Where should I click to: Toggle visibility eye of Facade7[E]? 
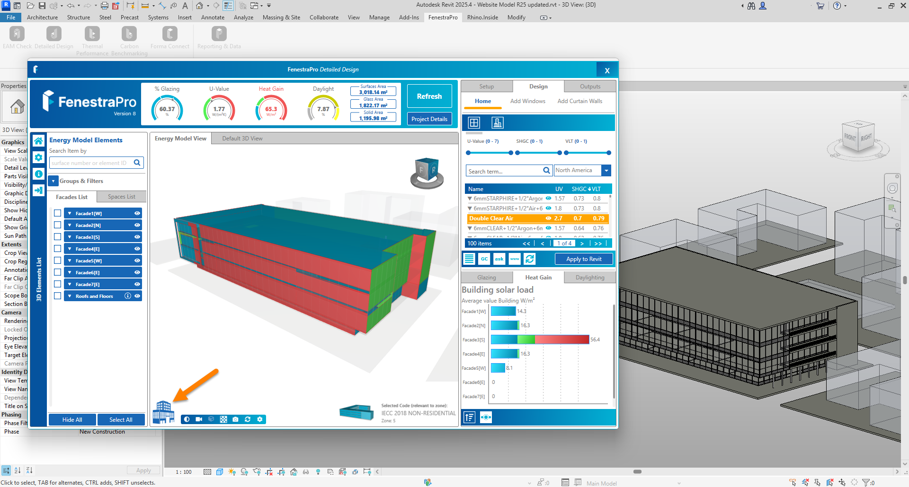click(x=137, y=284)
